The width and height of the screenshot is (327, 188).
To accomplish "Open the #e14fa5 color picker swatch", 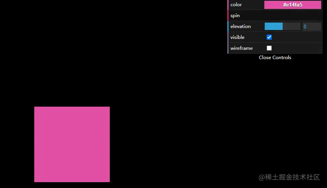I will pos(293,5).
